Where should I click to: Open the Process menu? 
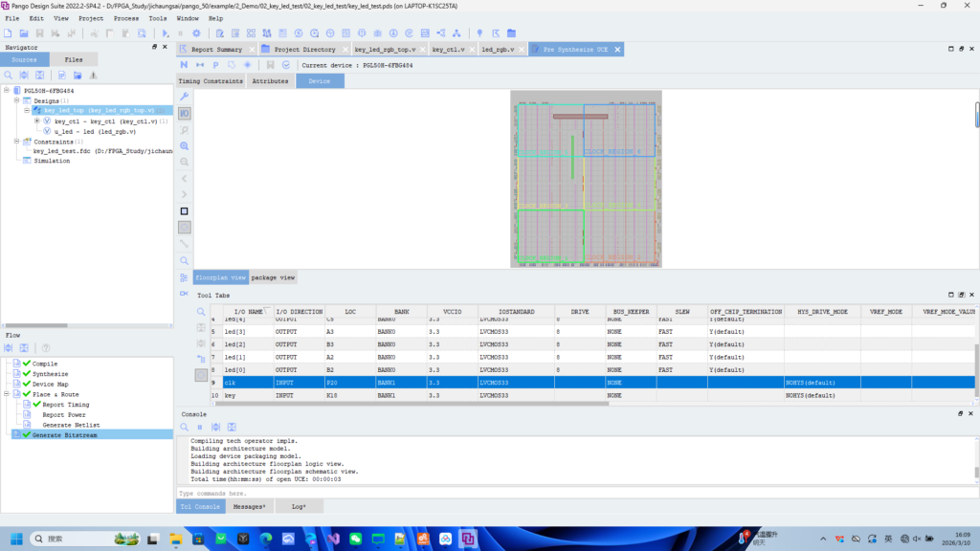[x=125, y=18]
